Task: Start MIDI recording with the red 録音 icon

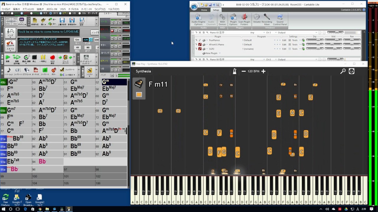Action: (x=53, y=57)
